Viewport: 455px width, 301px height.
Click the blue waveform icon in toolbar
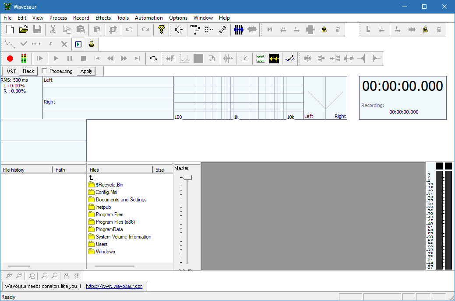239,29
